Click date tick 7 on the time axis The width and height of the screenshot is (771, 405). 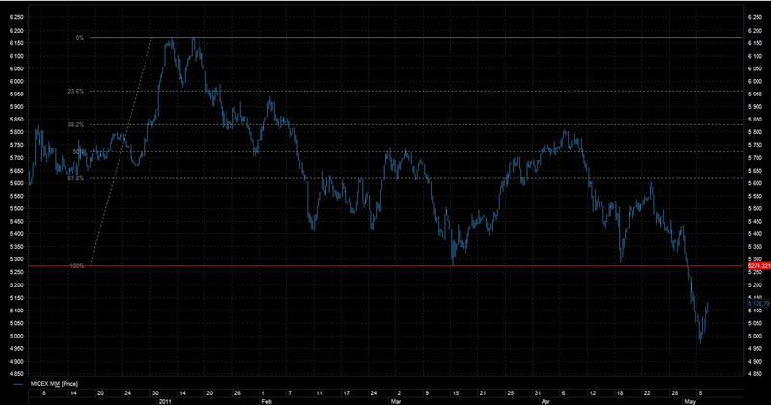pyautogui.click(x=290, y=393)
